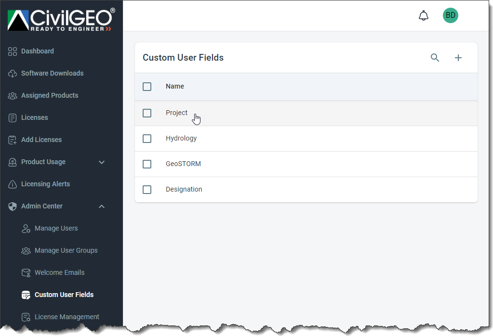493x336 pixels.
Task: Click the Admin Center shield icon
Action: pyautogui.click(x=12, y=207)
